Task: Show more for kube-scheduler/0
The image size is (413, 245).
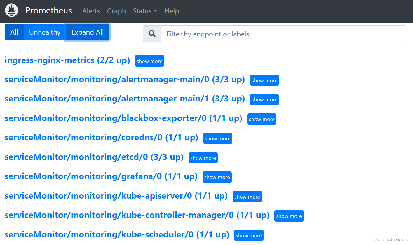Action: point(249,235)
